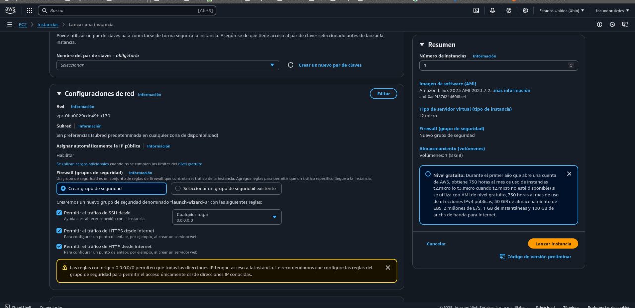Click the t2.micro instance type text
Image resolution: width=635 pixels, height=308 pixels.
(x=428, y=116)
